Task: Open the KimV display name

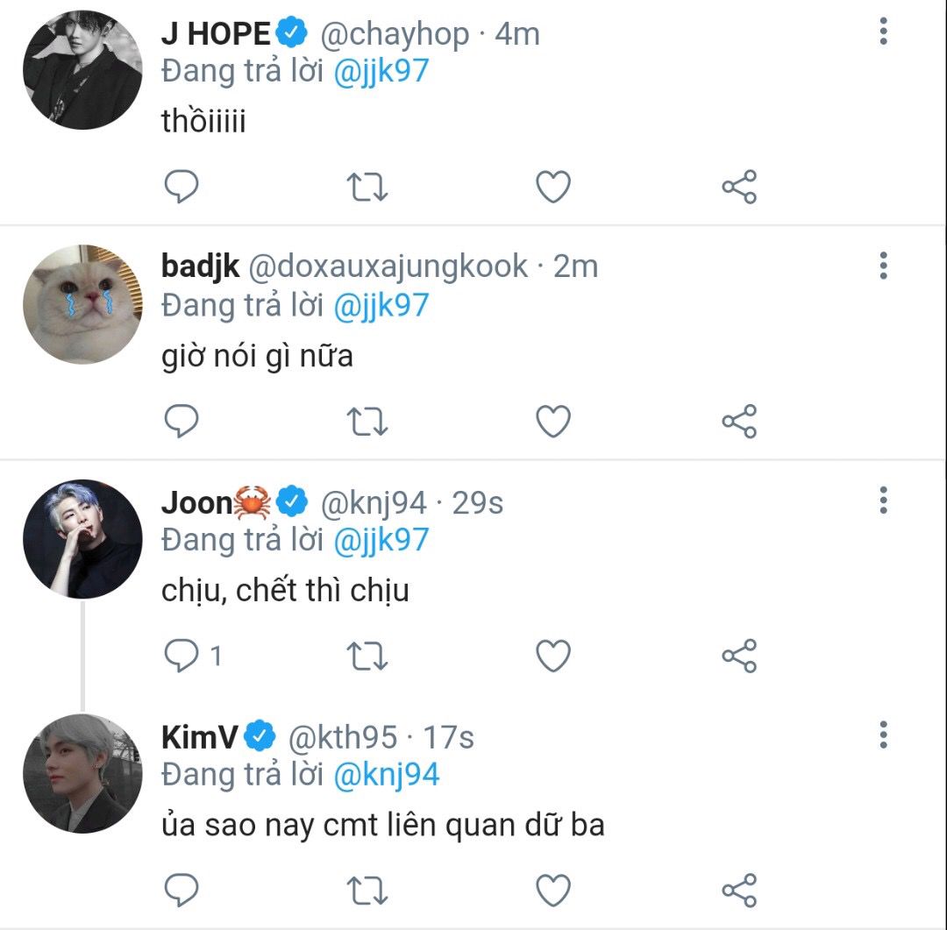Action: 199,737
